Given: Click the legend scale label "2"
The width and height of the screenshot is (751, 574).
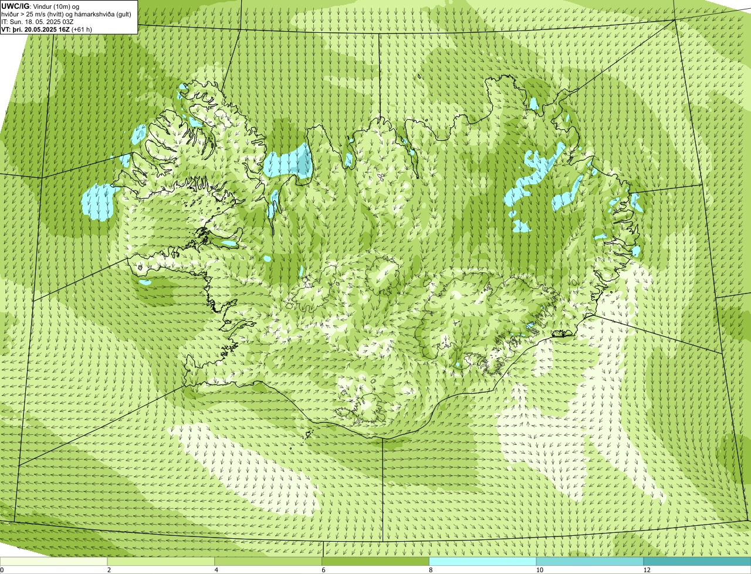Looking at the screenshot, I should 109,570.
